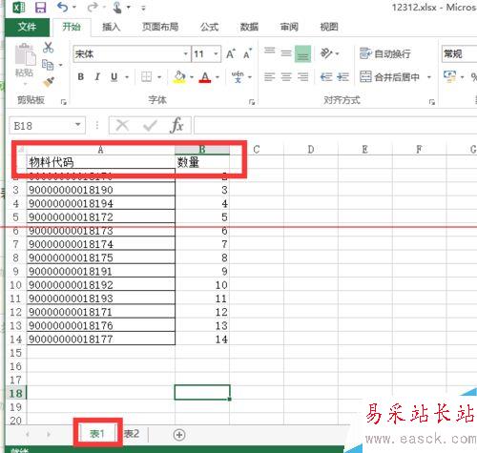The width and height of the screenshot is (477, 453).
Task: Open the 对齐方式 group dialog launcher
Action: click(431, 102)
